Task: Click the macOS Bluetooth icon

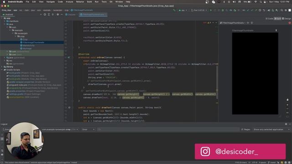Action: click(224, 2)
